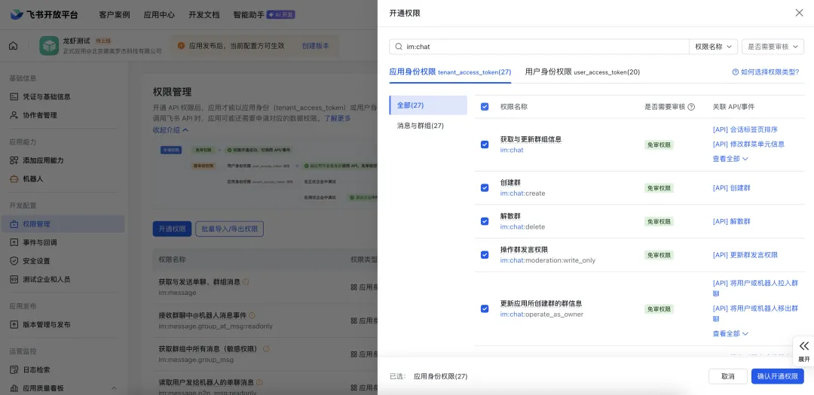Open the home icon in breadcrumb bar

click(x=13, y=46)
